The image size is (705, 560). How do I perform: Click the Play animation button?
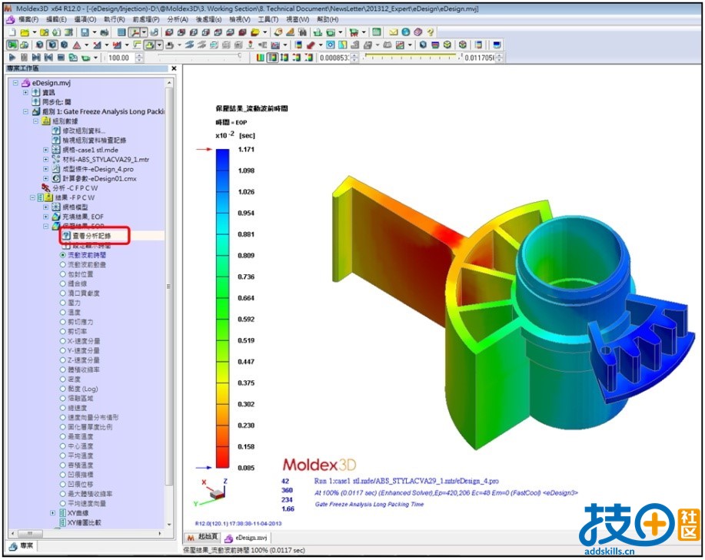click(x=12, y=58)
